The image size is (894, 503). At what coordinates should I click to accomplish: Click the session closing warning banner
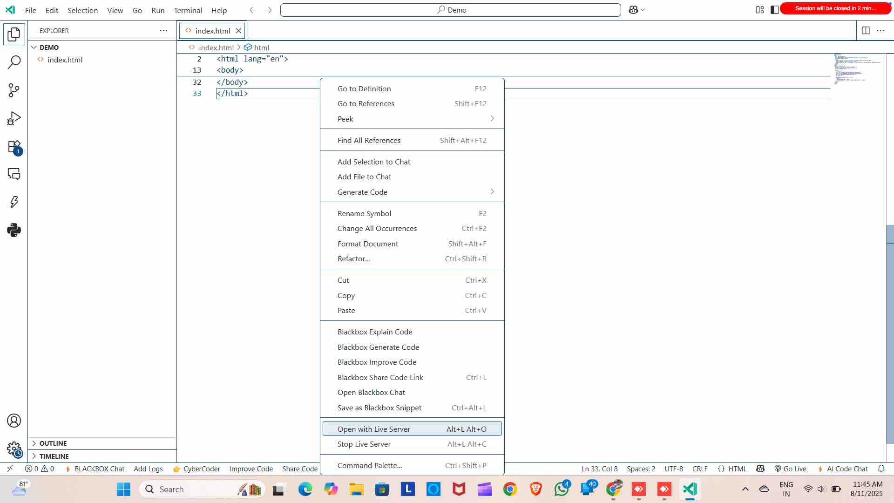[836, 8]
